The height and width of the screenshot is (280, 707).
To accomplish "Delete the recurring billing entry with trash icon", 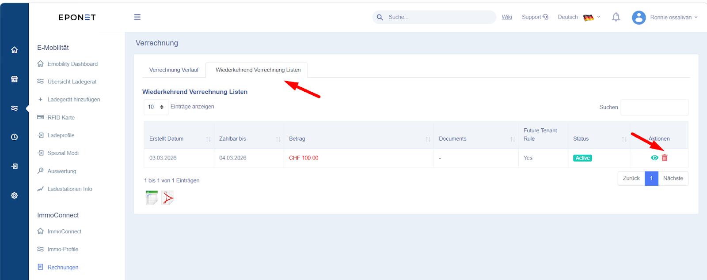I will coord(665,158).
